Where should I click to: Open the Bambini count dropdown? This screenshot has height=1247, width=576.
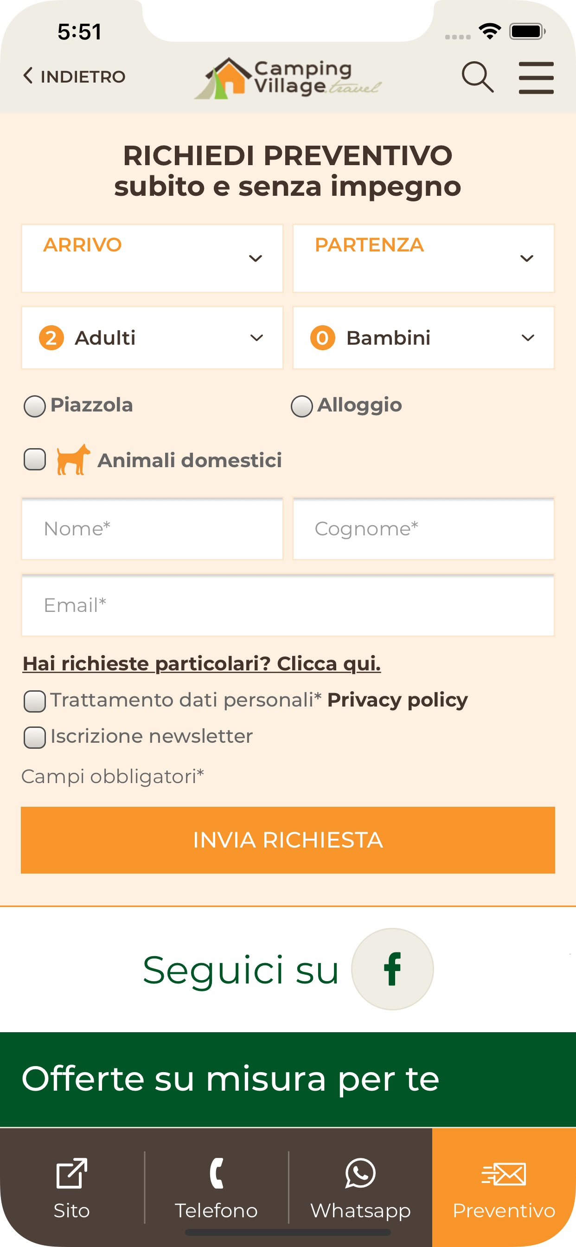423,337
